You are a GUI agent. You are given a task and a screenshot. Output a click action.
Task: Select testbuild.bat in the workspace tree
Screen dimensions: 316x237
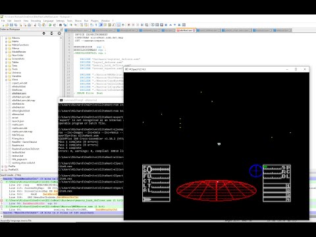(x=18, y=152)
